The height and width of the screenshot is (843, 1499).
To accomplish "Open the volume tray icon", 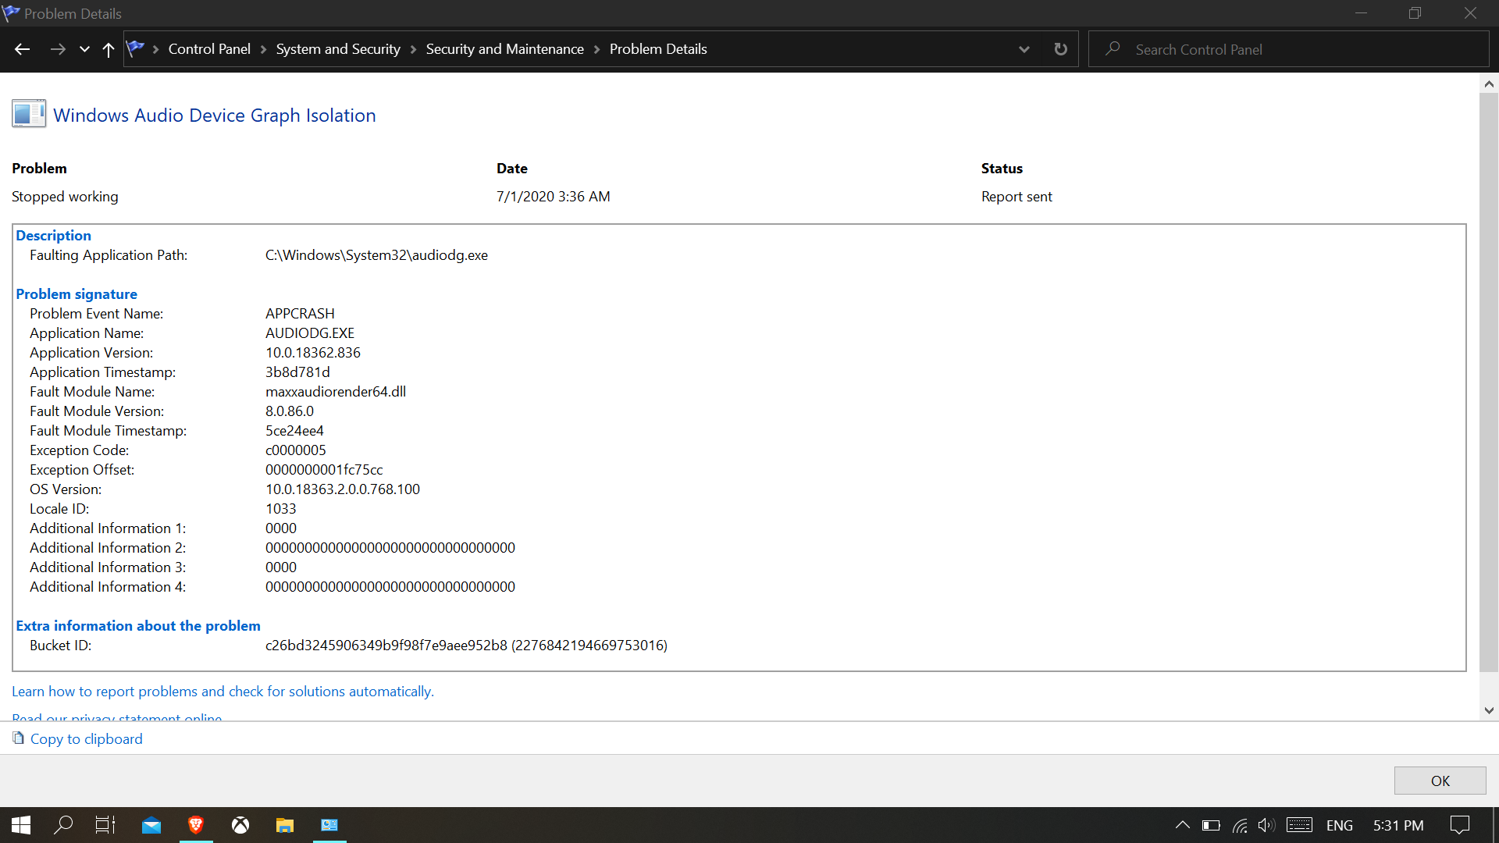I will click(x=1266, y=825).
